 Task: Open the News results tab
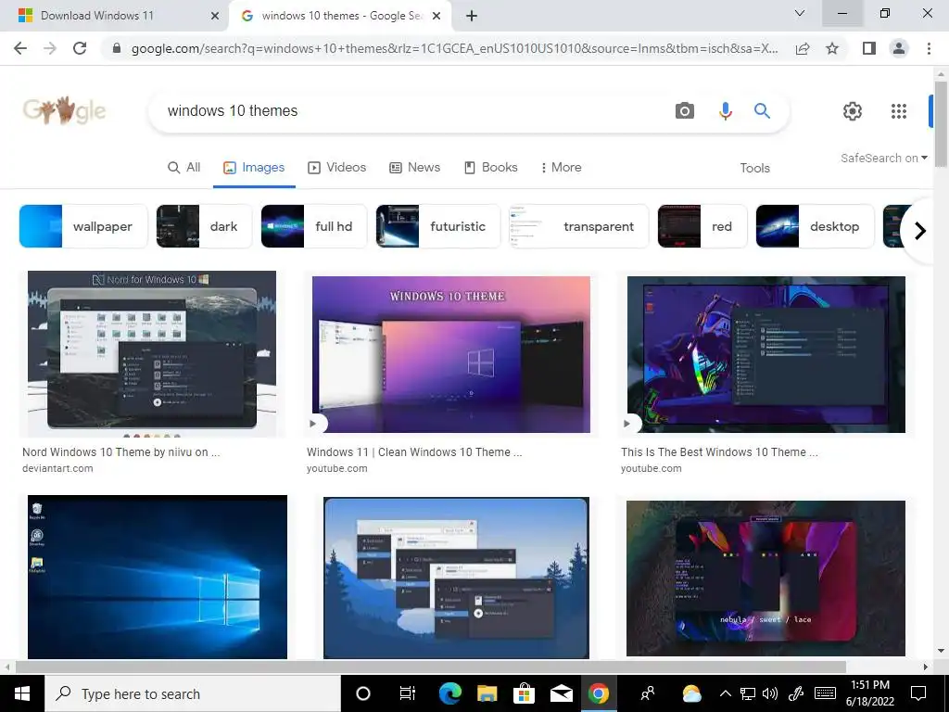[x=414, y=168]
